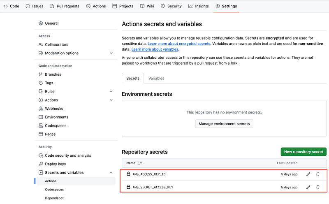Click Manage environment secrets button

click(x=224, y=124)
